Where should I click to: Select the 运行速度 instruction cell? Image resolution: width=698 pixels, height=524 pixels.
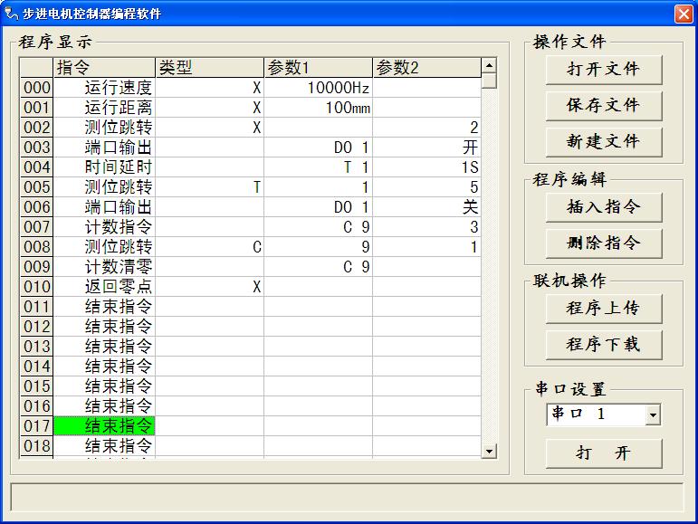(104, 88)
